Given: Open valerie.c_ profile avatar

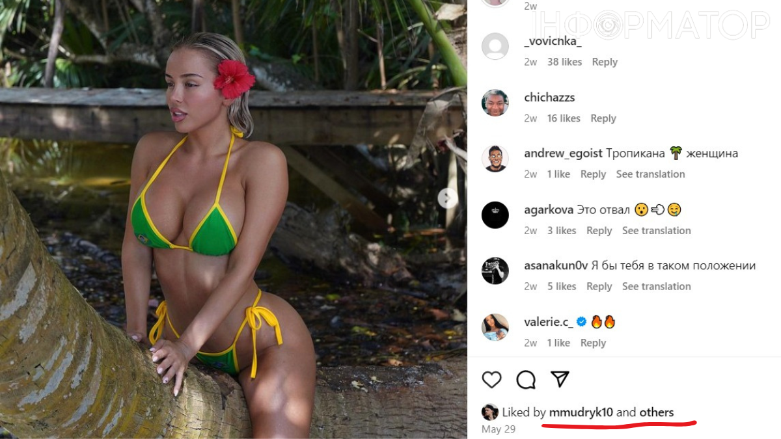Looking at the screenshot, I should click(x=495, y=327).
